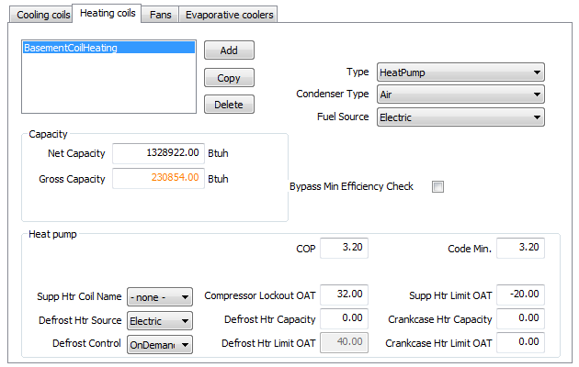Open Supp Htr Coil Name dropdown
This screenshot has height=367, width=579.
[160, 296]
